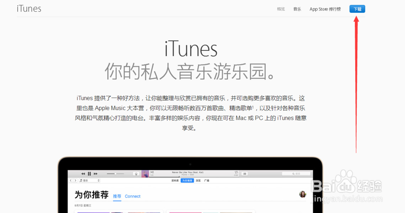Open the 音乐 media type dropdown
This screenshot has width=405, height=213.
[x=90, y=181]
